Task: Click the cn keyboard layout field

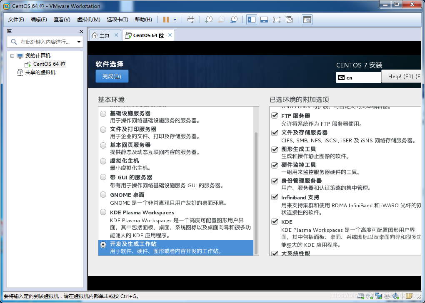Action: [x=359, y=77]
